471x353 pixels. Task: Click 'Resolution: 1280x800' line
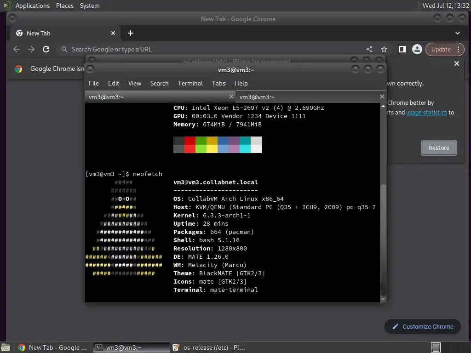coord(210,249)
